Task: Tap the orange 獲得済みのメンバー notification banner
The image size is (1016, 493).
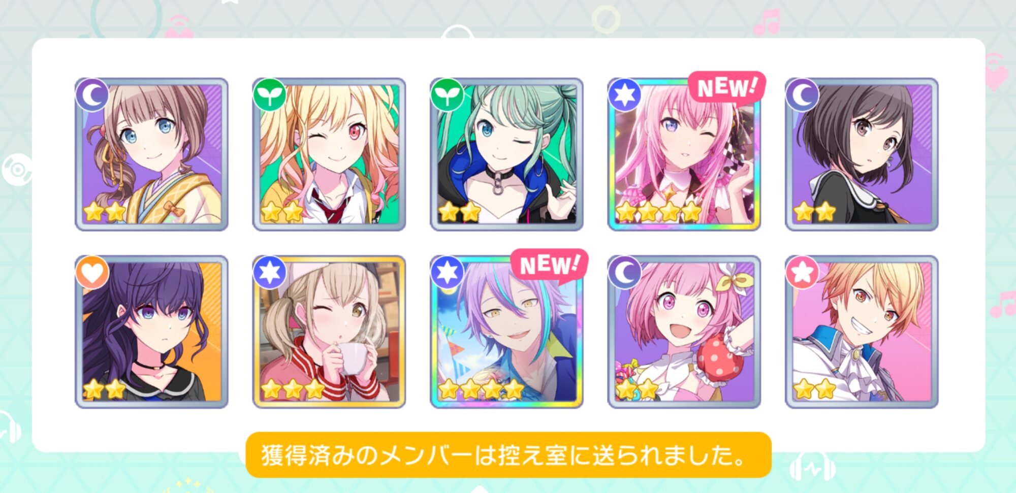Action: point(509,455)
